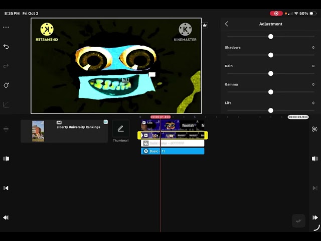Tap the video preview window

click(x=116, y=66)
